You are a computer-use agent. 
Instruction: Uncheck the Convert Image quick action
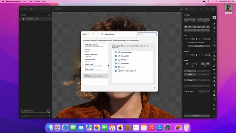[115, 52]
